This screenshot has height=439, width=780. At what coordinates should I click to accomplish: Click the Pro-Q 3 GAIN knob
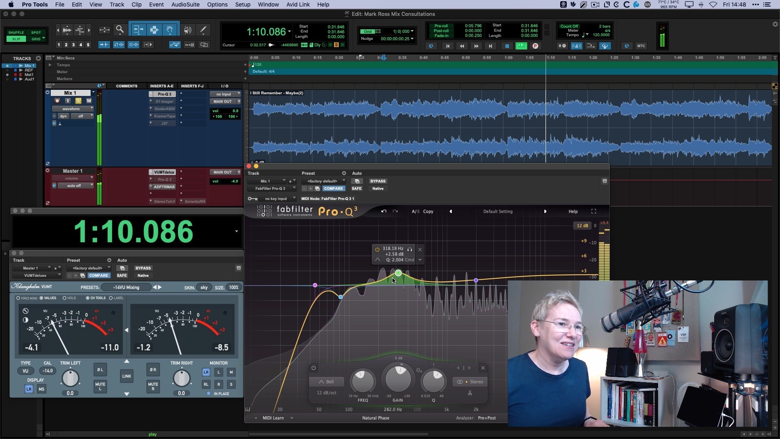click(398, 379)
